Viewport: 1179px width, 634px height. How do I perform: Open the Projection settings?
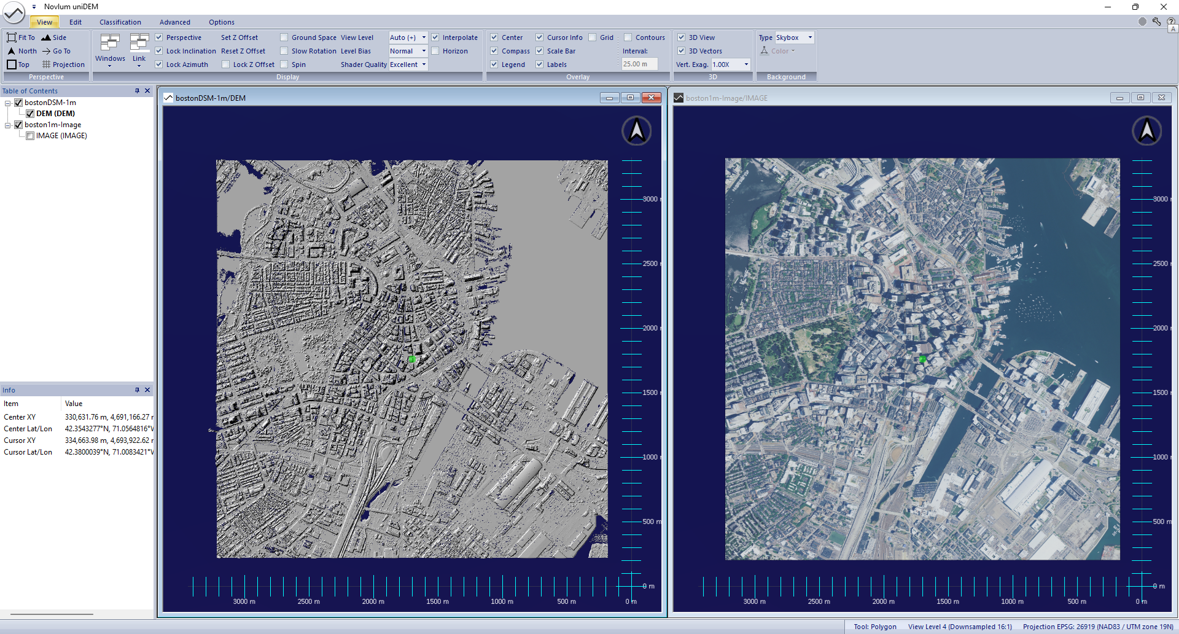click(x=63, y=65)
